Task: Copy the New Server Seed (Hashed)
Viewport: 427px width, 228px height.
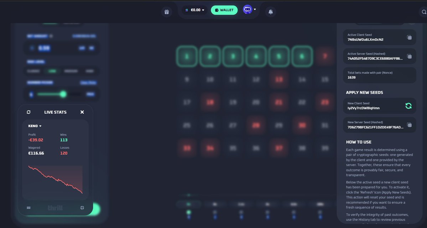Action: pyautogui.click(x=409, y=125)
